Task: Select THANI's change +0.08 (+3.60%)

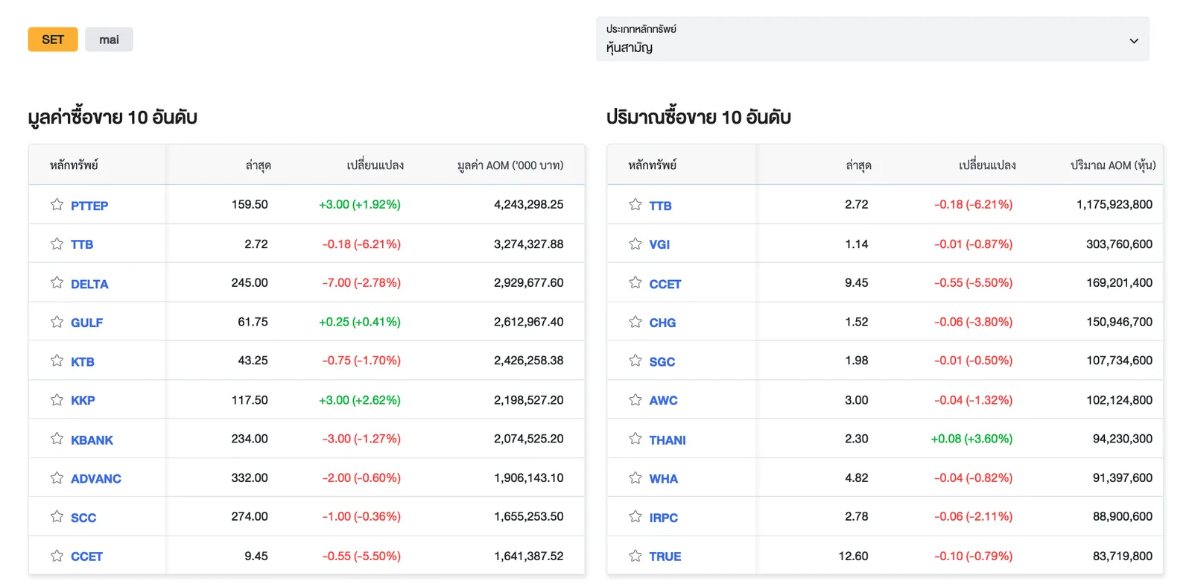Action: click(971, 439)
